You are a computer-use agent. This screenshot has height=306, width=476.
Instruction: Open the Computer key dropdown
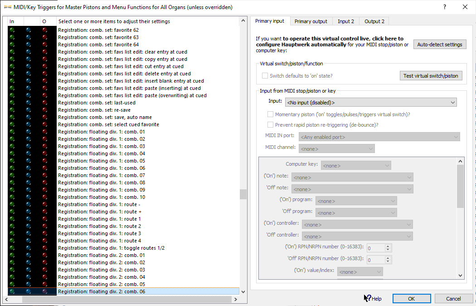click(x=355, y=166)
